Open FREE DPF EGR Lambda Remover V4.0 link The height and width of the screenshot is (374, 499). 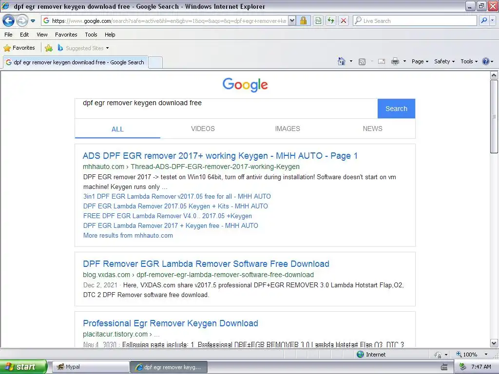[168, 216]
